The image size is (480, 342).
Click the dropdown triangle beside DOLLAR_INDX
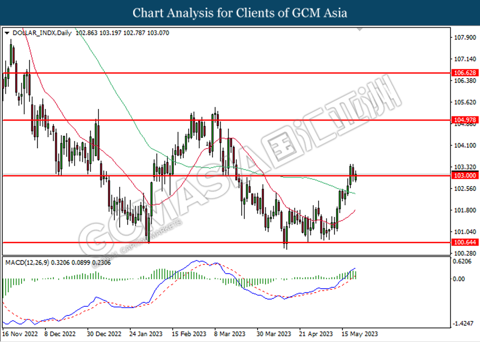[7, 33]
